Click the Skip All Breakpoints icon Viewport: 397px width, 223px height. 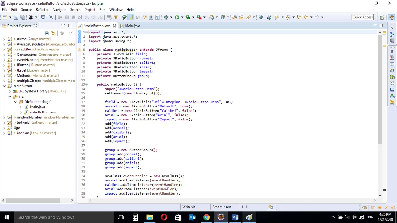point(51,17)
